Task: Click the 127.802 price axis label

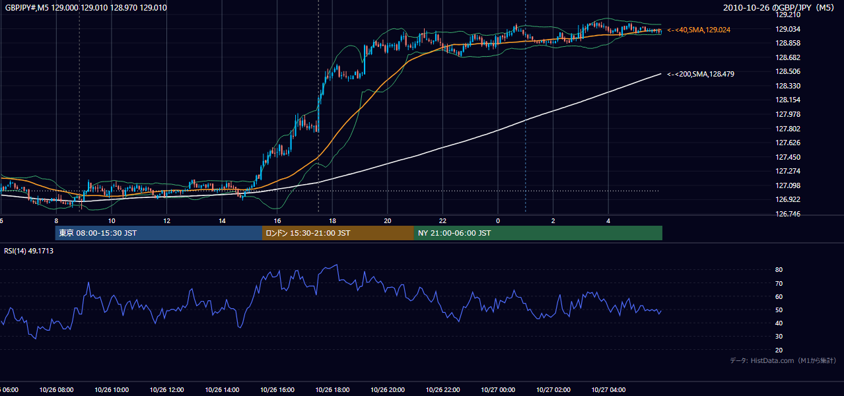Action: point(788,129)
